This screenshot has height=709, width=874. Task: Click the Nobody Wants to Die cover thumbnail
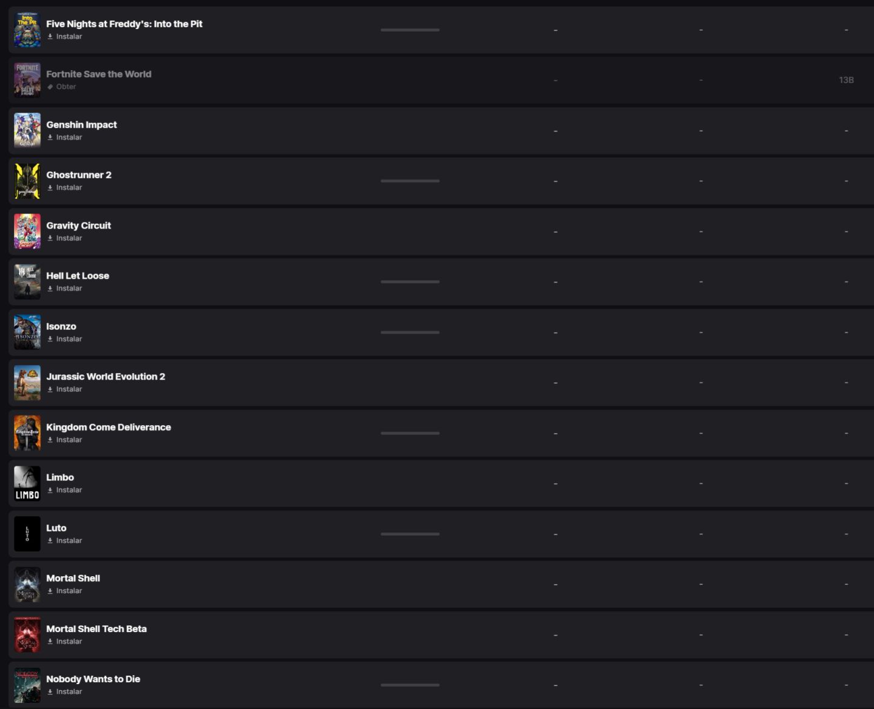click(x=27, y=685)
